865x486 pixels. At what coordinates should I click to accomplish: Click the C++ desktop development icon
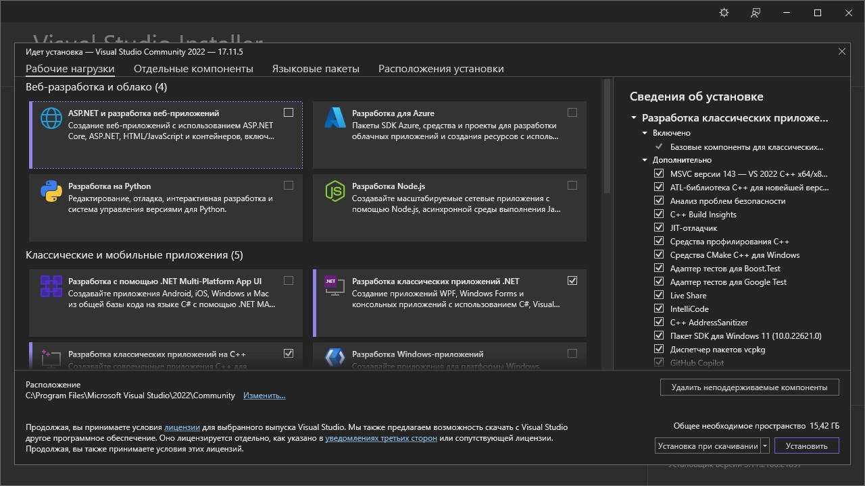pos(51,358)
